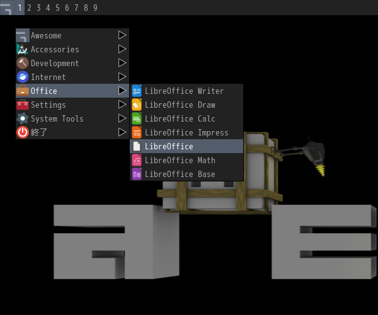Switch to workspace tag 7
The width and height of the screenshot is (378, 315).
(76, 8)
